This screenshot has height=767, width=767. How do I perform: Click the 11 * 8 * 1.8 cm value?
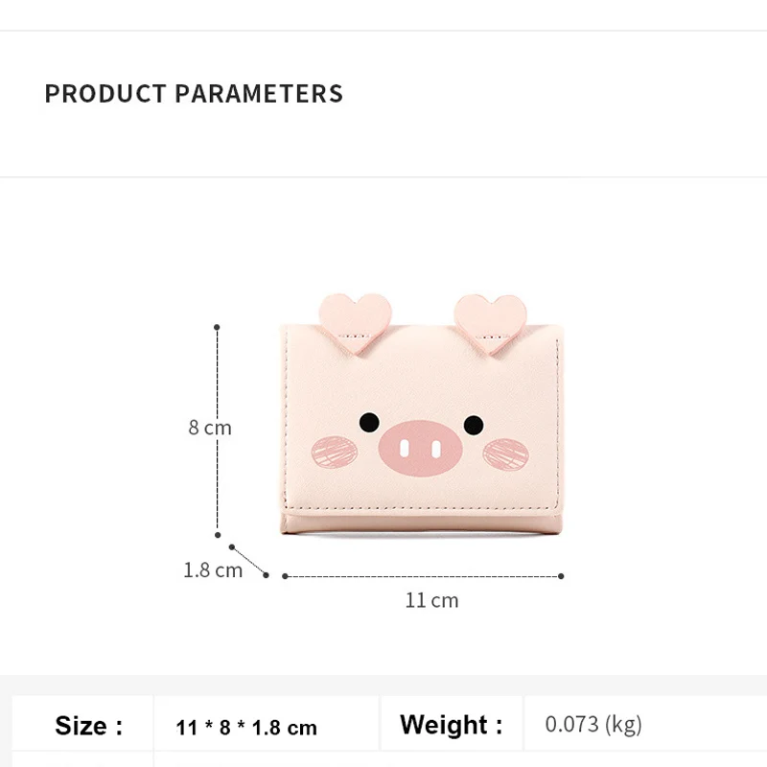[246, 728]
